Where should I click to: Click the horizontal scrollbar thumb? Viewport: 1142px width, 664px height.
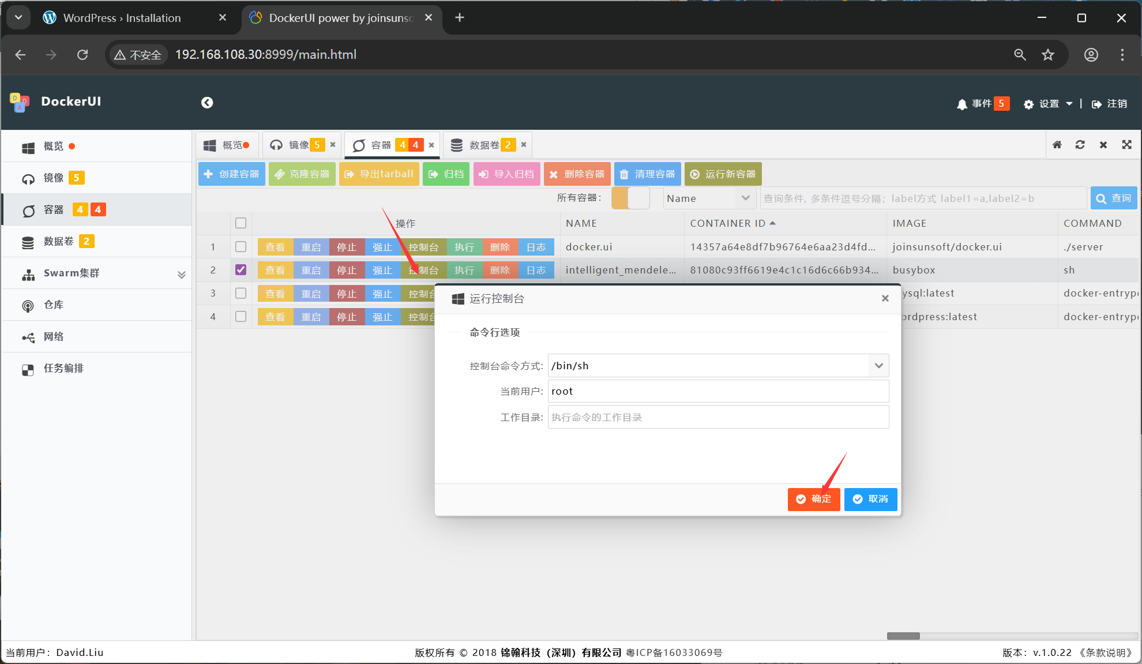[x=903, y=636]
